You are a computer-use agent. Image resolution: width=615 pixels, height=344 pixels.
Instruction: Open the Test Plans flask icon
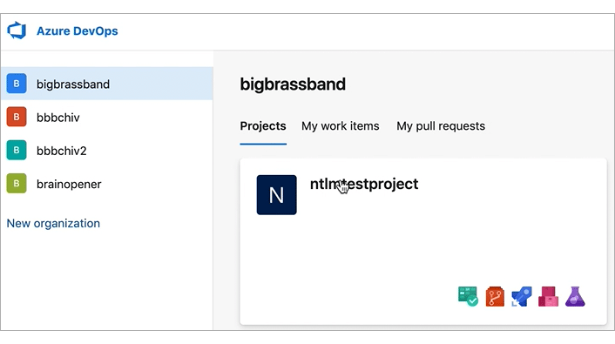[575, 296]
